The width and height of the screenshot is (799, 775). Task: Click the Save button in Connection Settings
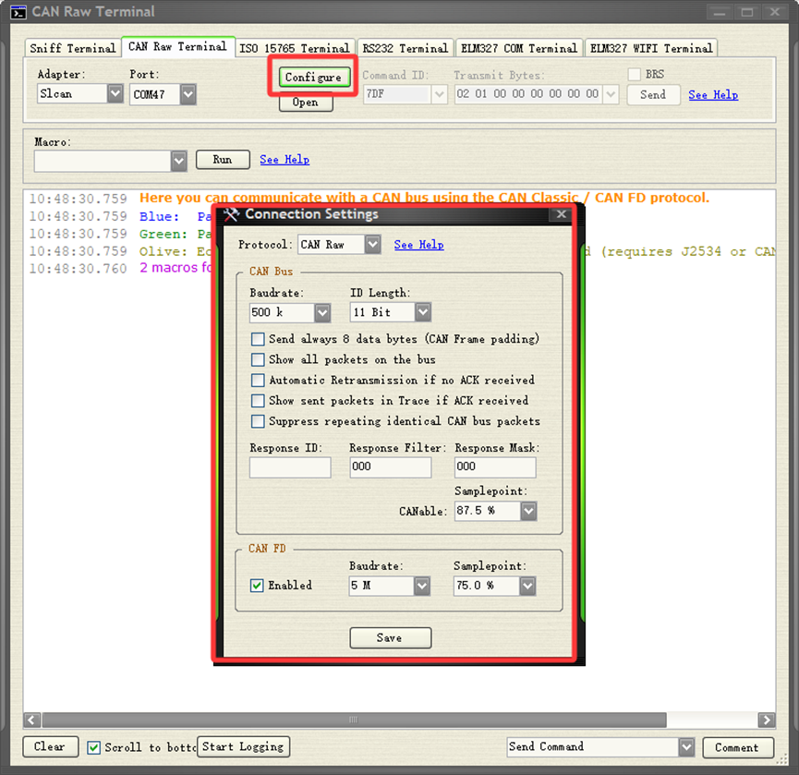pos(391,638)
